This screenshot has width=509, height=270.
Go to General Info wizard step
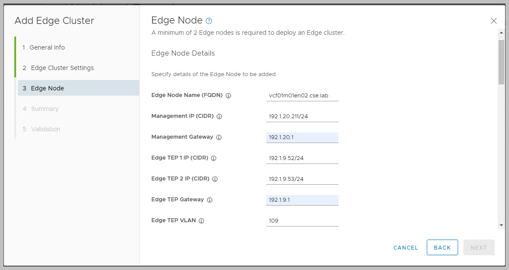coord(47,47)
